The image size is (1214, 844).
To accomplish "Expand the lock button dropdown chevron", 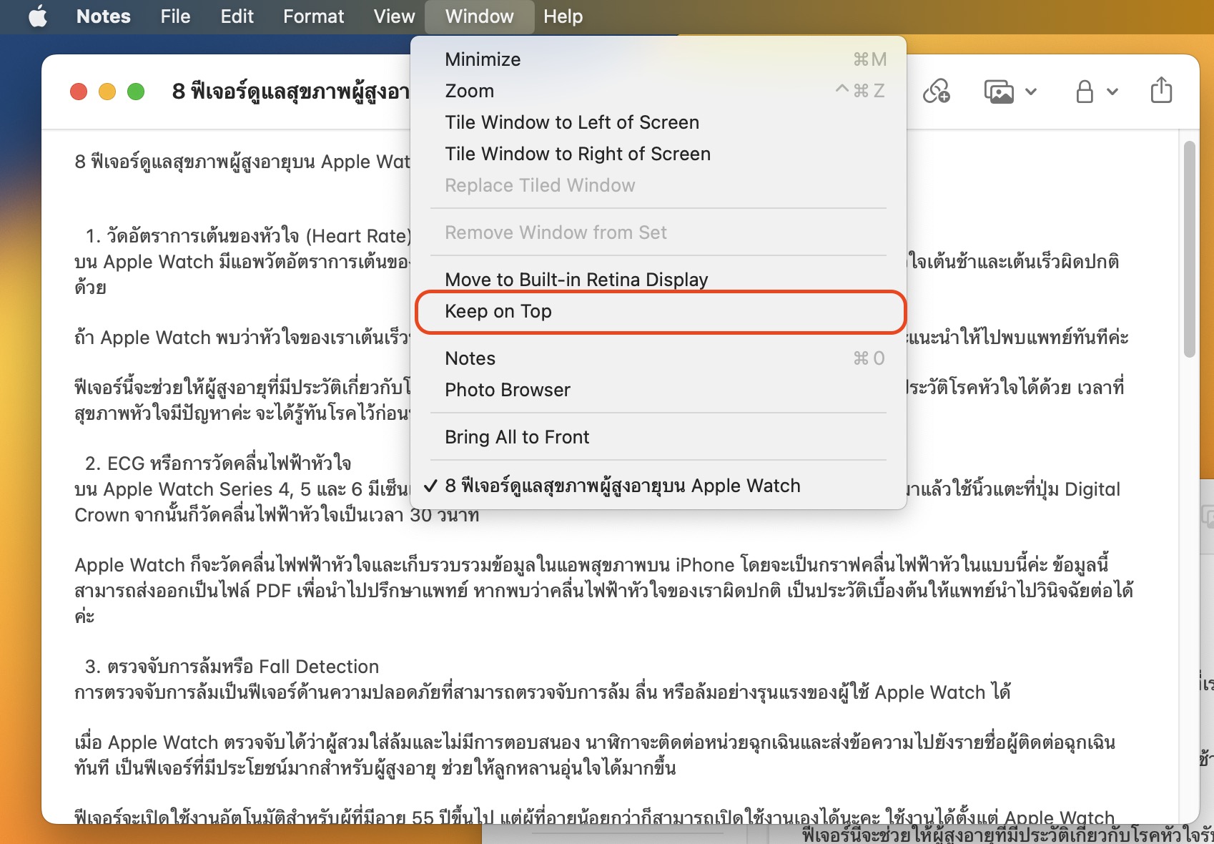I will tap(1112, 92).
